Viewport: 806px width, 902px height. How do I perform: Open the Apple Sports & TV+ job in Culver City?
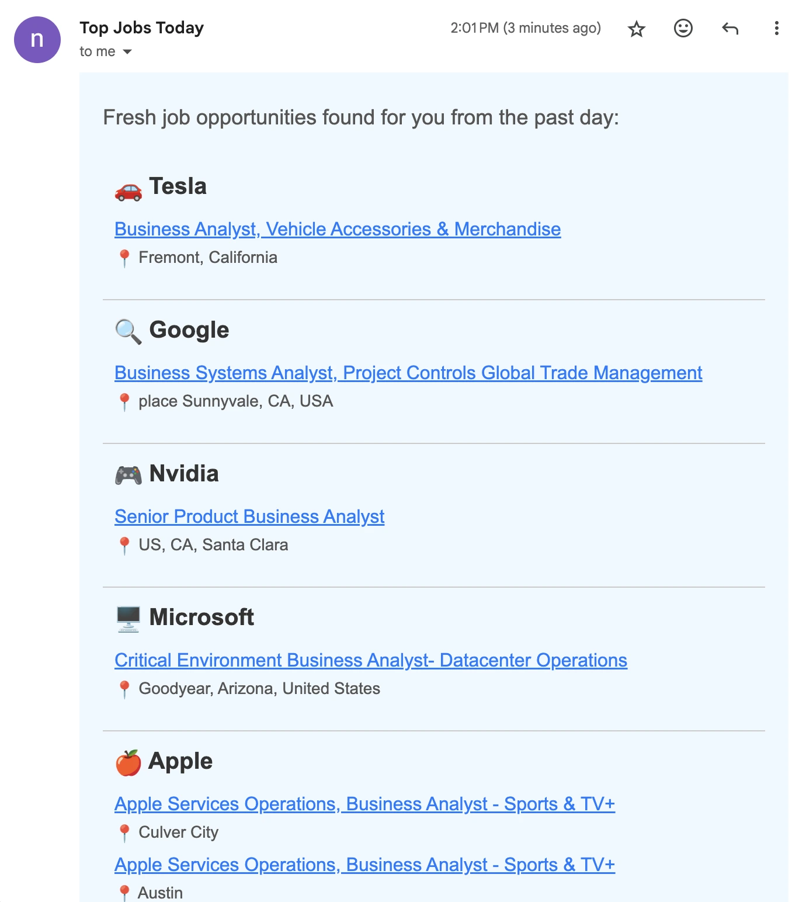[x=364, y=804]
